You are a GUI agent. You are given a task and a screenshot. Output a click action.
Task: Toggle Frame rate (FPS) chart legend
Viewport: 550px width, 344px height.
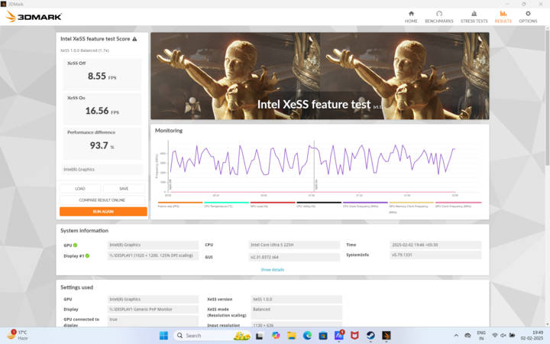coord(180,204)
